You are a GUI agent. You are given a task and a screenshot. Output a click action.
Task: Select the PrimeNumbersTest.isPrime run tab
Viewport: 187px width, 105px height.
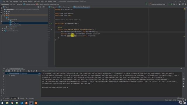click(x=15, y=68)
